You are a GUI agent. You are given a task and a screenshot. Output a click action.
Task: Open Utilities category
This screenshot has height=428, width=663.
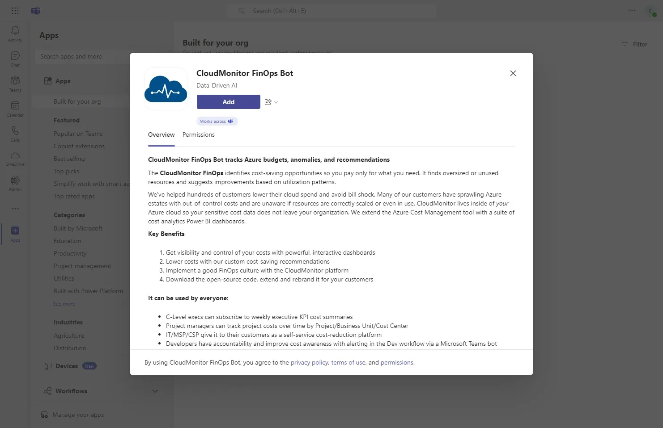pyautogui.click(x=64, y=278)
